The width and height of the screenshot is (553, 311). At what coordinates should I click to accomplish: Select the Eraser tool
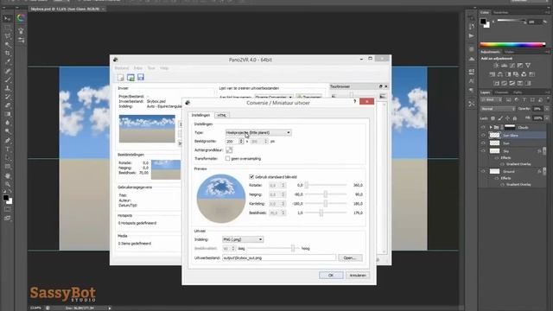point(7,105)
